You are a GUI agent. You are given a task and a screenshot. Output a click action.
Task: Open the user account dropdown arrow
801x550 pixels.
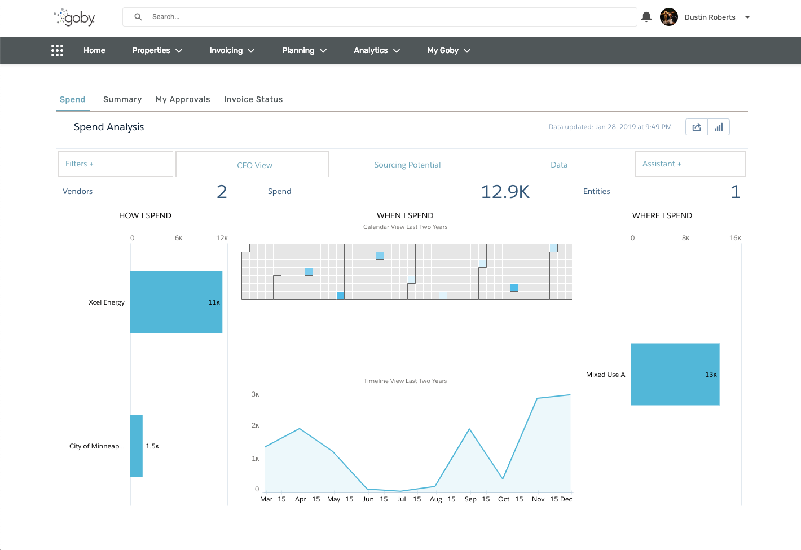(747, 17)
